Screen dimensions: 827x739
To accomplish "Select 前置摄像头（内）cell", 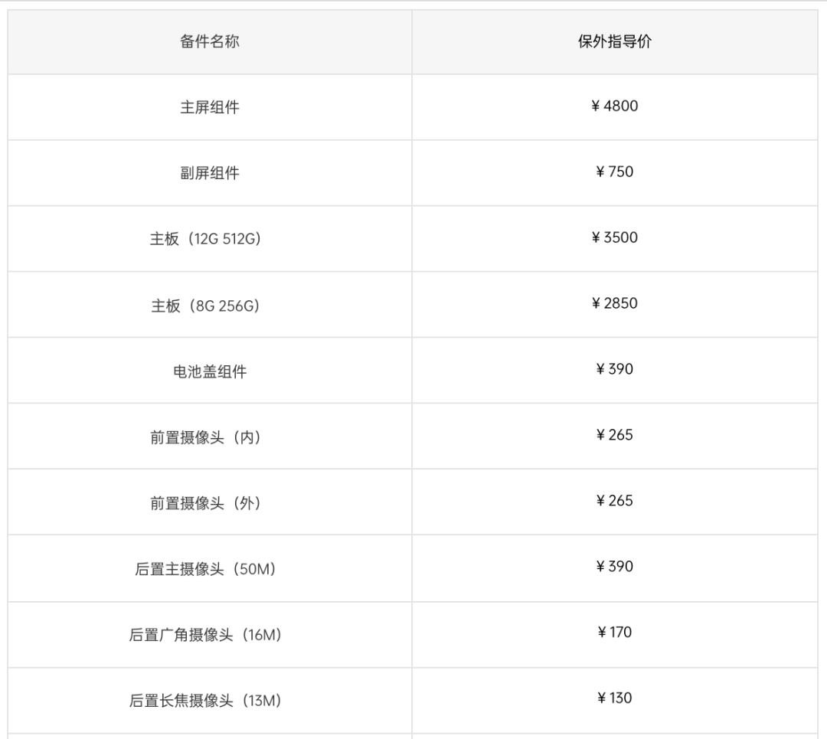I will coord(205,438).
